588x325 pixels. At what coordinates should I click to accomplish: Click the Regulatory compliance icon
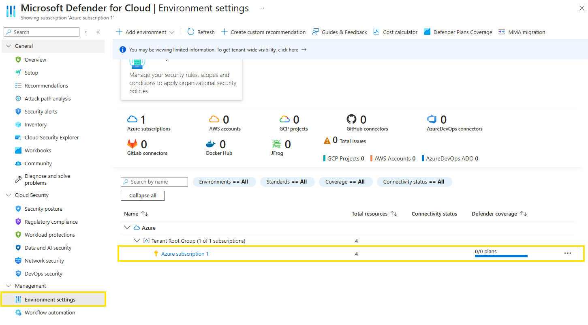(18, 222)
